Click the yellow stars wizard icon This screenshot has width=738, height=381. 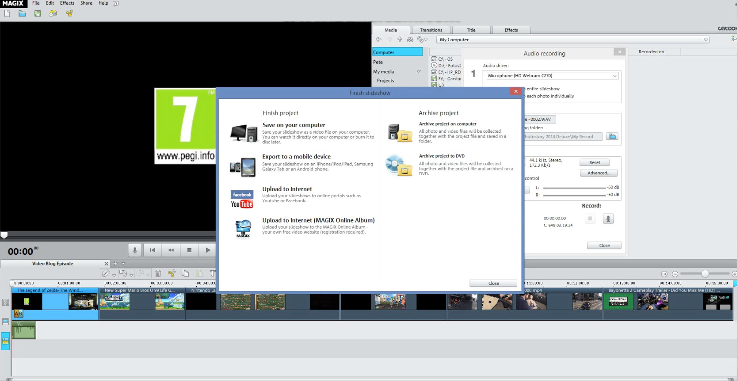[69, 13]
